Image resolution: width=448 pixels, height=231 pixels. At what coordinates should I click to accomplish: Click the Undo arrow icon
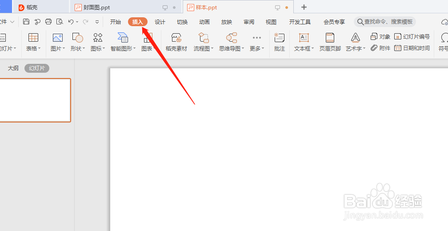(x=71, y=22)
